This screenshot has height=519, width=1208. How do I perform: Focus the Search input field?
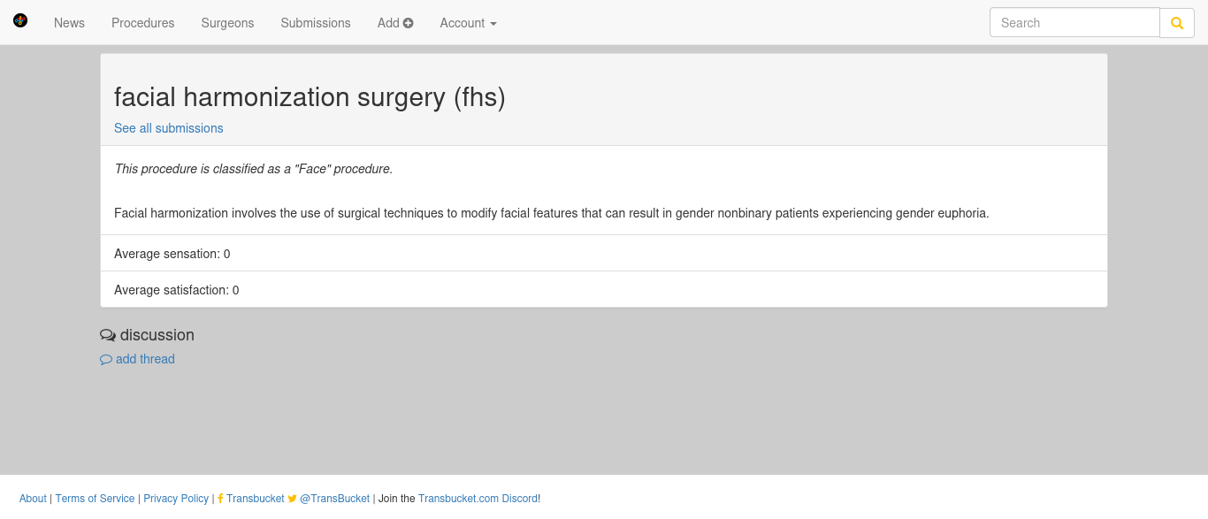1074,23
